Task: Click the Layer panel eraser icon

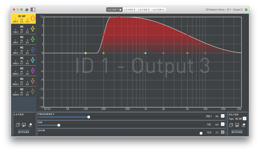Action: click(x=30, y=125)
